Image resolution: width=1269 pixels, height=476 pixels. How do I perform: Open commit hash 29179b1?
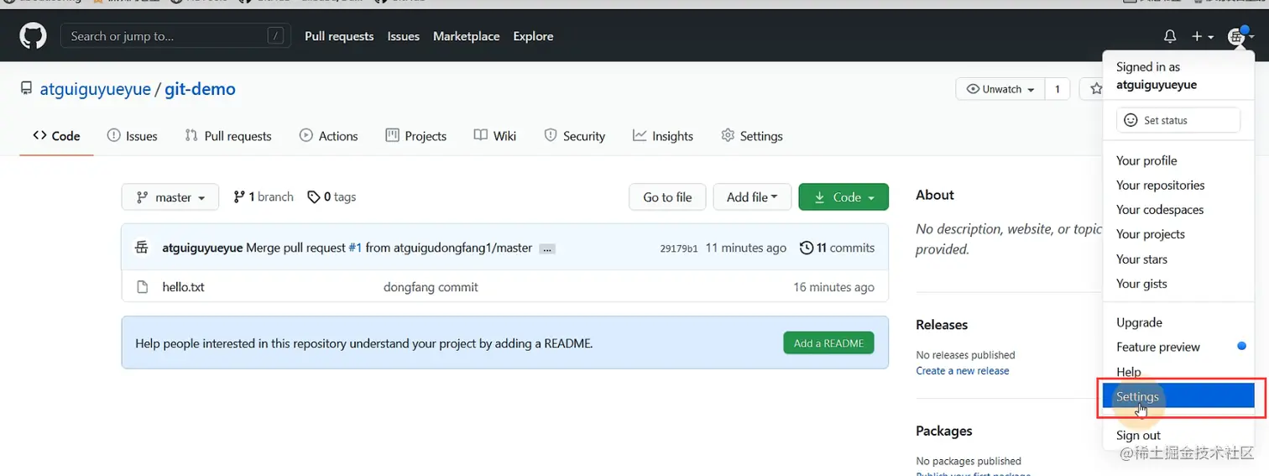coord(679,248)
